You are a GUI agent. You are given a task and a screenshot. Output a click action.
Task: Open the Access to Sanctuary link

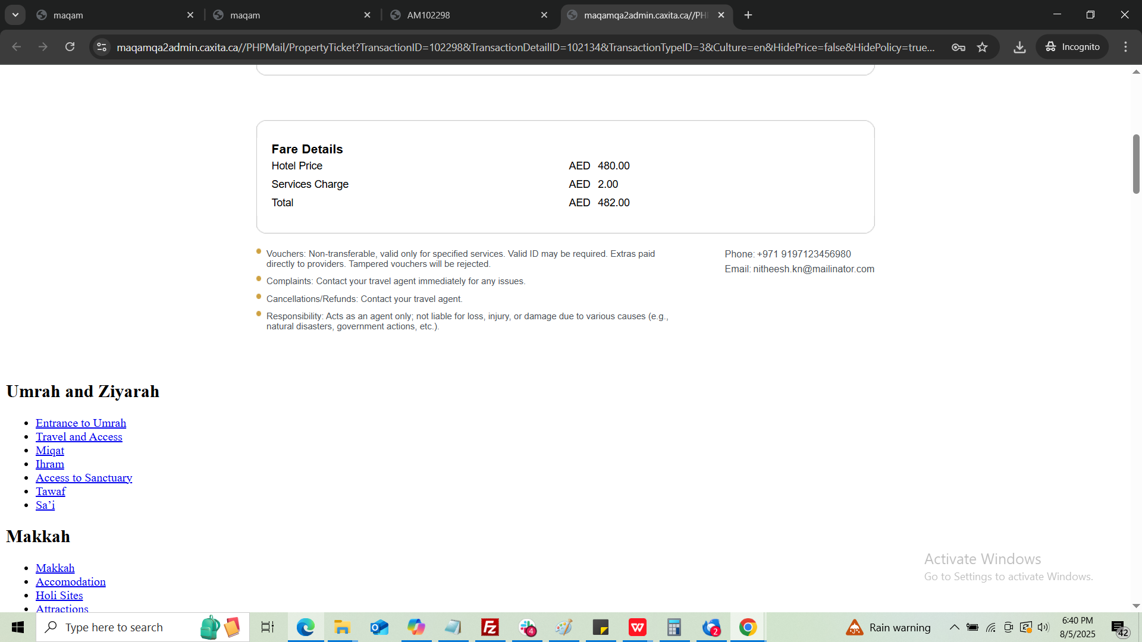click(84, 478)
